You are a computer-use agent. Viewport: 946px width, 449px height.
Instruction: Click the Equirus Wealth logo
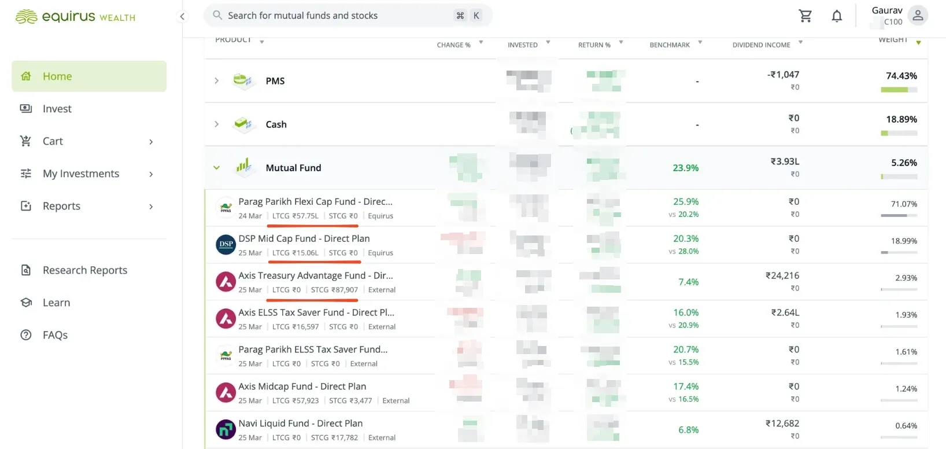coord(75,16)
